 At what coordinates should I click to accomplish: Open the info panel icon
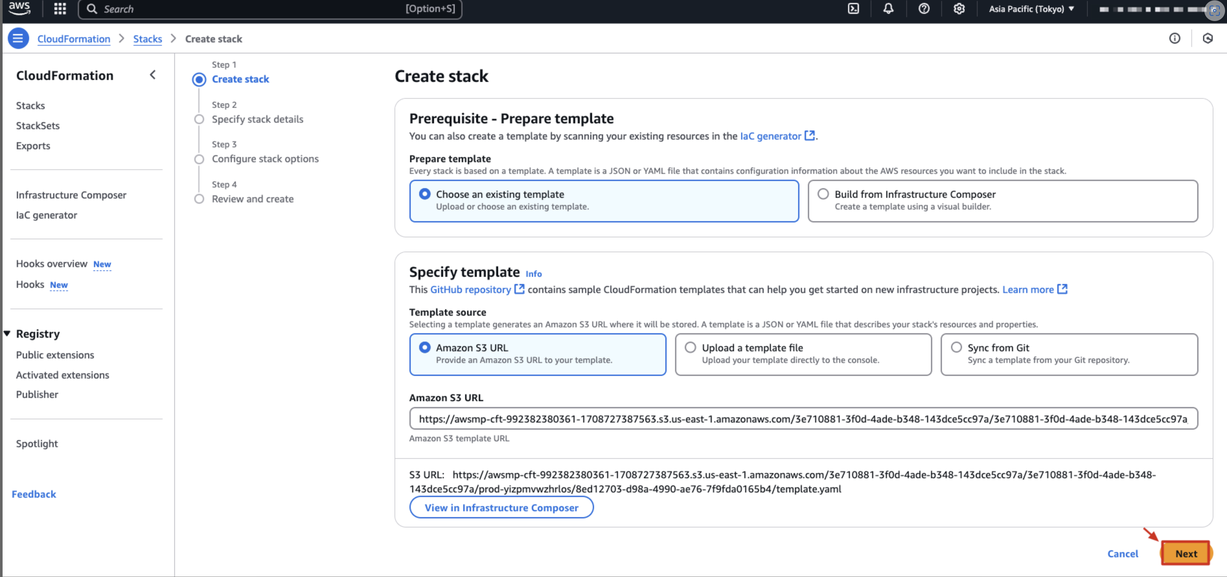tap(1174, 39)
